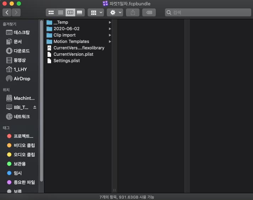Minimize the window with yellow button
Screen dimensions: 253x200
(x=12, y=4)
